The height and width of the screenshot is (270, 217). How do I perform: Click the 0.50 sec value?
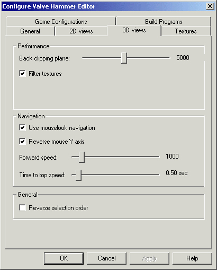coord(177,173)
